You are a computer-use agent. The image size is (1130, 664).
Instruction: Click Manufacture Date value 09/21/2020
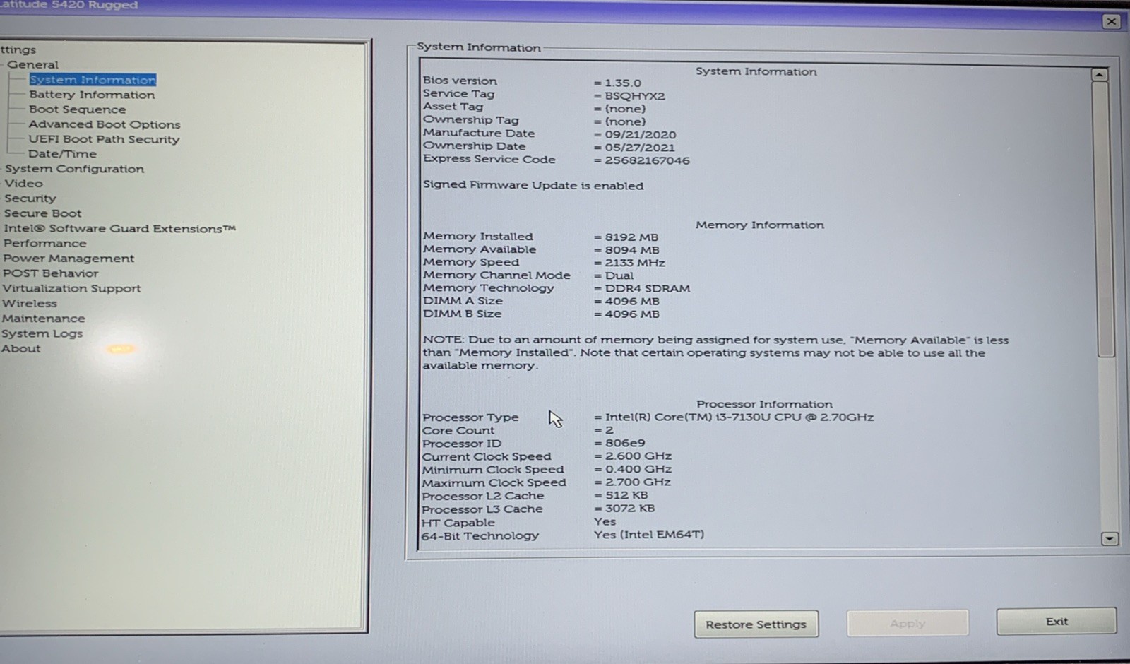[x=641, y=135]
